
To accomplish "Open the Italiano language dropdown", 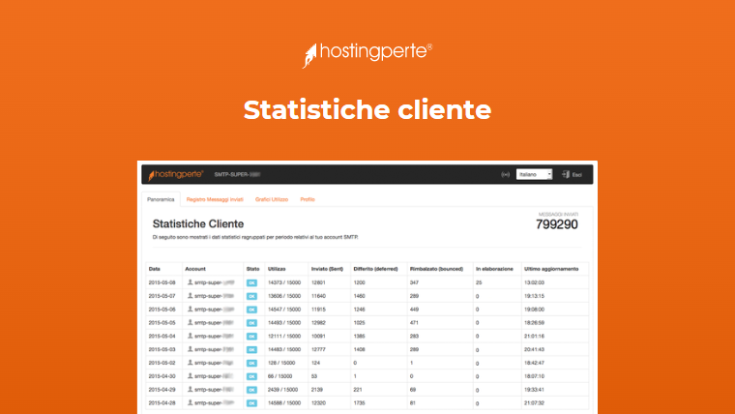I will [534, 175].
